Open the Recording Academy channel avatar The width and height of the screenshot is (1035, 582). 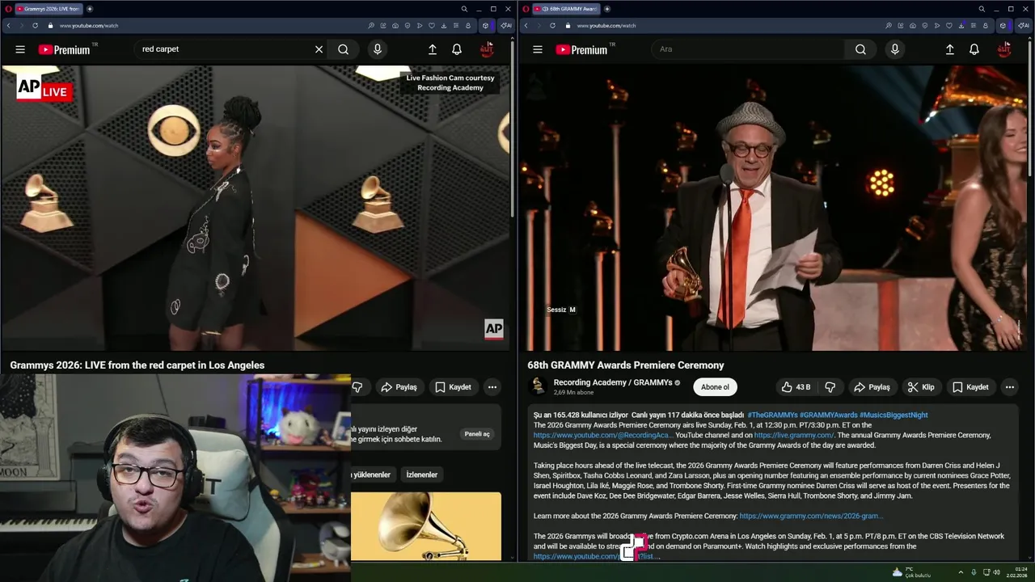(x=538, y=386)
